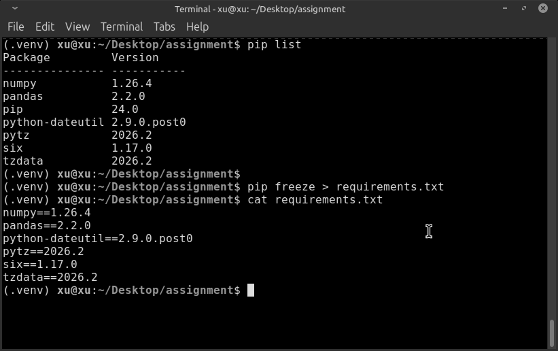Viewport: 558px width, 351px height.
Task: Click 'cat requirements.txt' command text
Action: (315, 199)
